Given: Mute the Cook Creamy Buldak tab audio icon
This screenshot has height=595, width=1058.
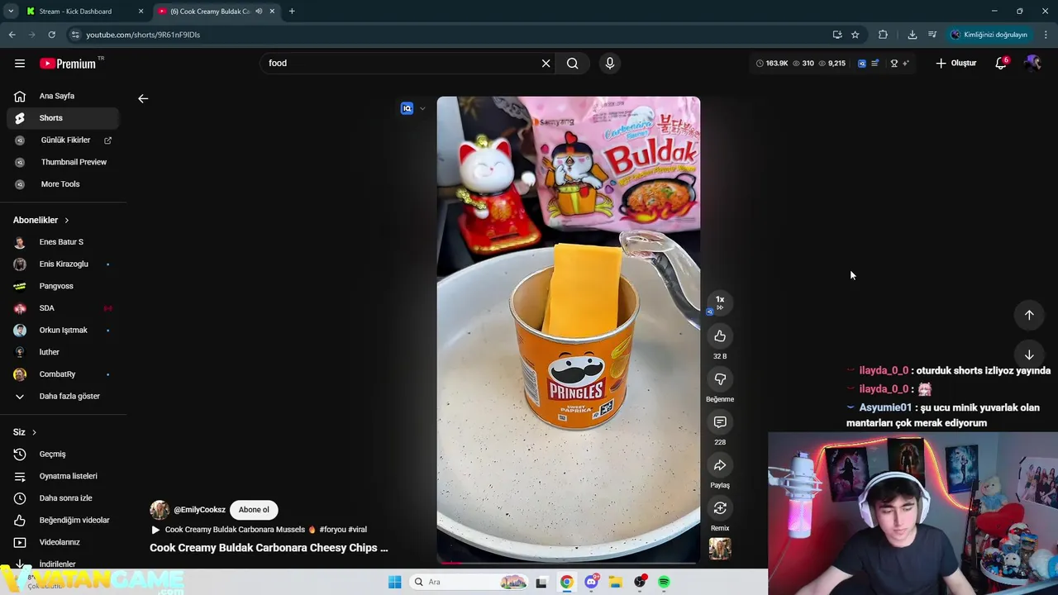Looking at the screenshot, I should [259, 12].
